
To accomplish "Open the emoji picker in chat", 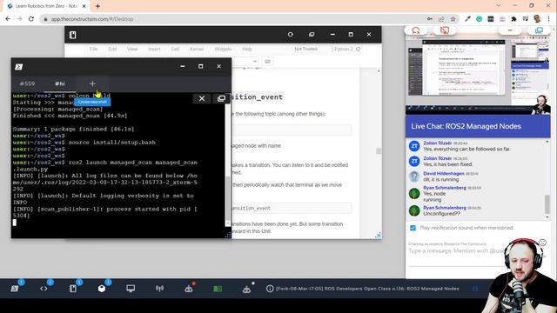I will (542, 243).
